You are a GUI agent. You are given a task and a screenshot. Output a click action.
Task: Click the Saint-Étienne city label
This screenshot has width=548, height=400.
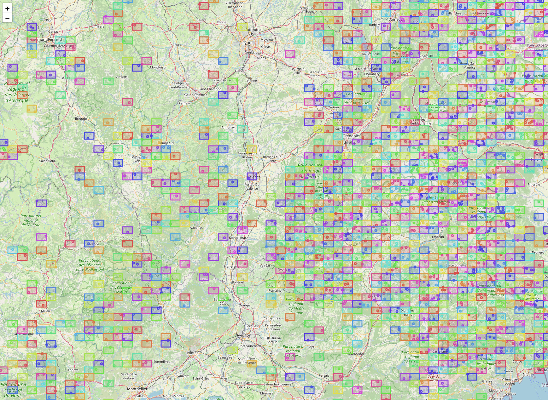point(196,95)
